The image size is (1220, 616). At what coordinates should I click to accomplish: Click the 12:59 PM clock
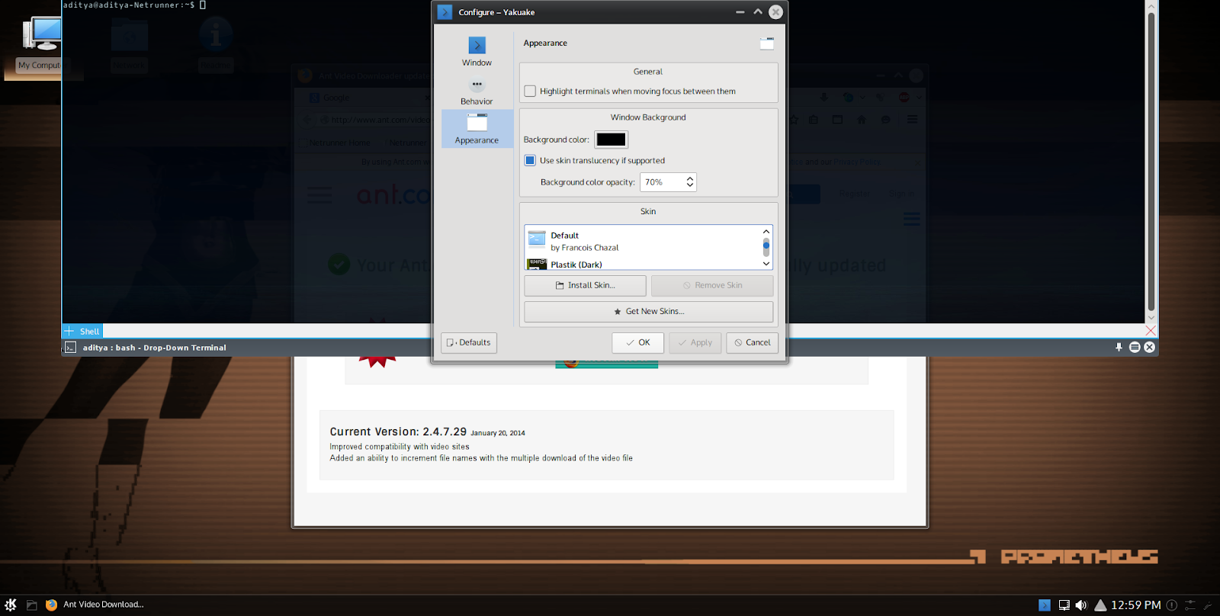pos(1136,605)
